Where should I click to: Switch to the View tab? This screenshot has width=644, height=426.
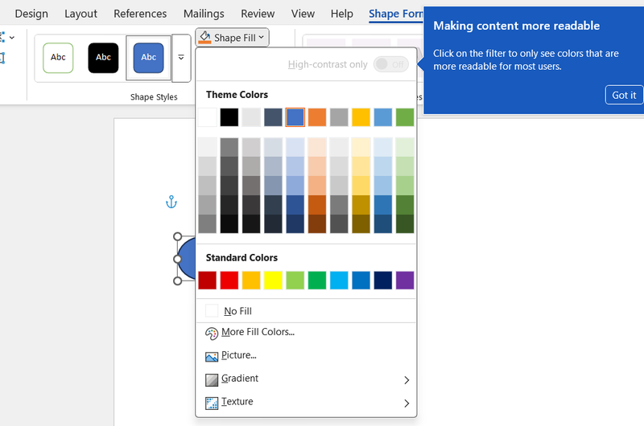click(303, 14)
